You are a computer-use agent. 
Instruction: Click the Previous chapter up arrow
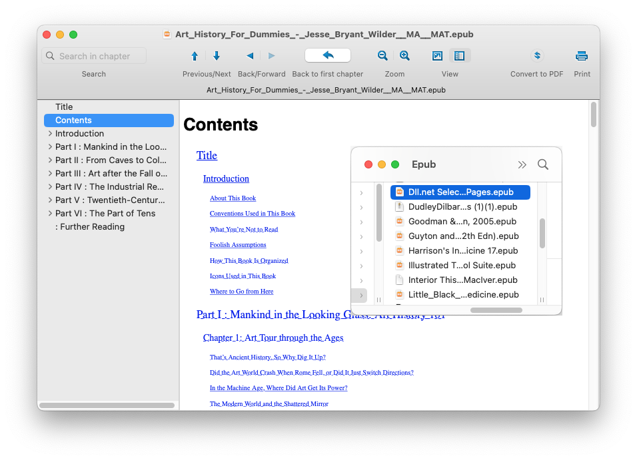195,57
